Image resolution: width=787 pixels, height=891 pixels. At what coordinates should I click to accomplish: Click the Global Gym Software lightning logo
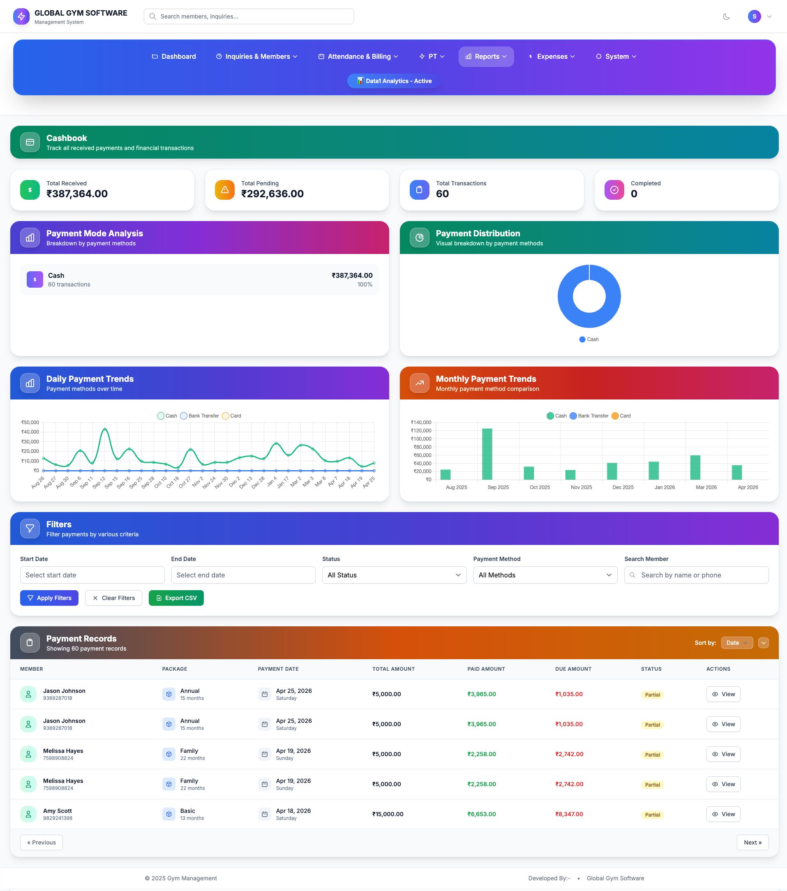point(21,16)
